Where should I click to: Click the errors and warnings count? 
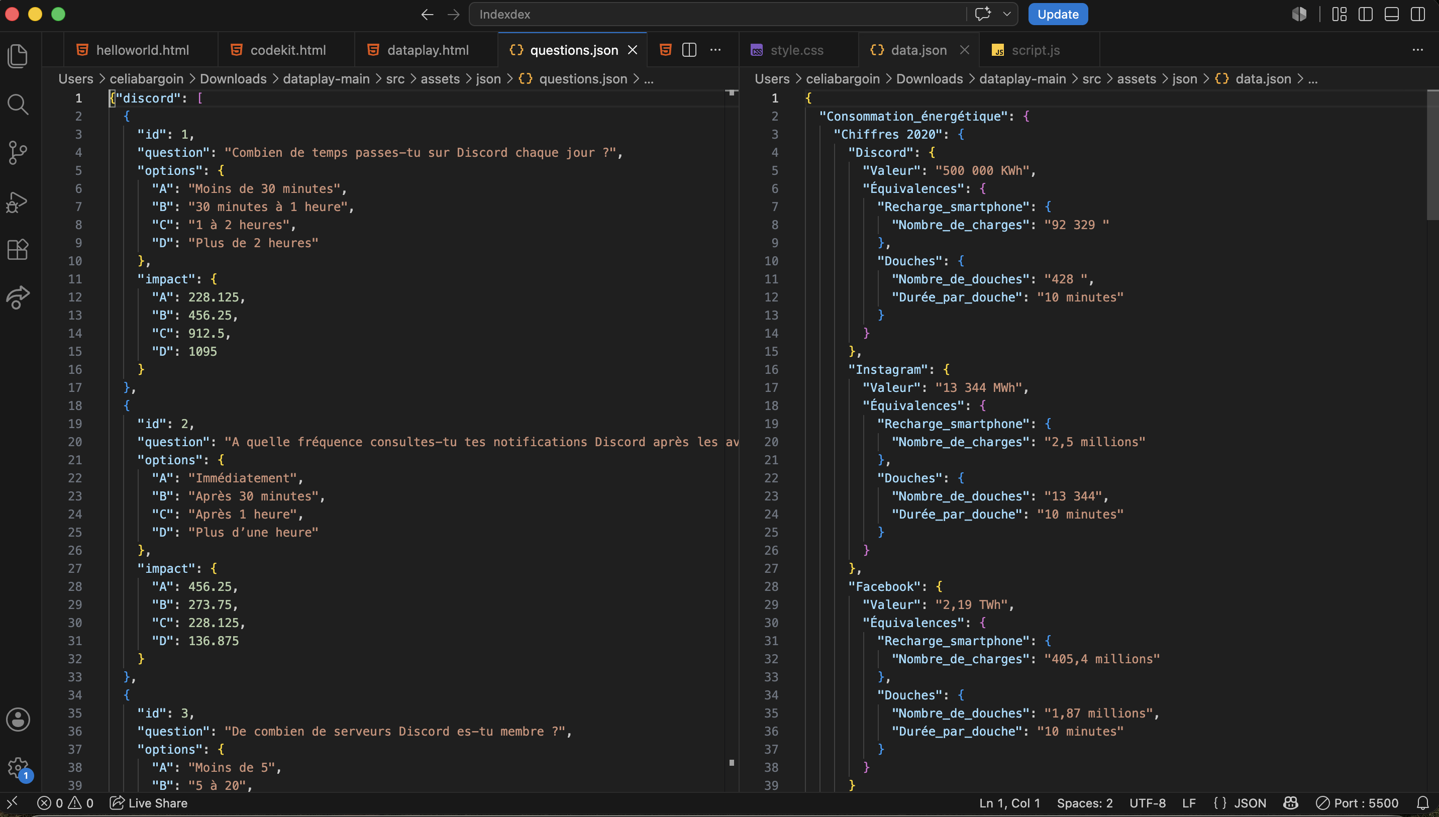[x=65, y=803]
